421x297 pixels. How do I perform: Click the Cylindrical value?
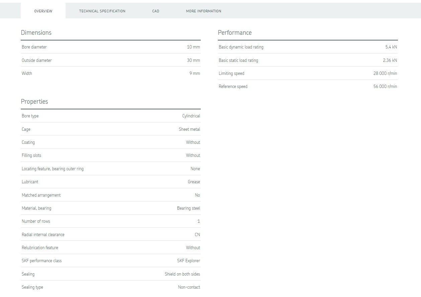click(x=191, y=116)
